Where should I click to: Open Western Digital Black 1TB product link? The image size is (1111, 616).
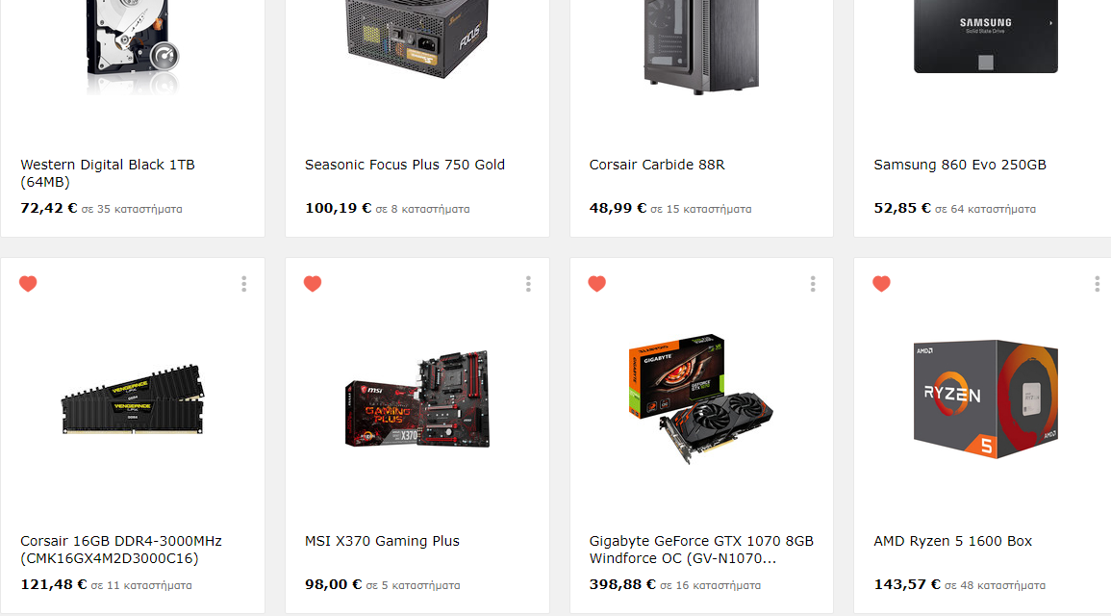point(108,173)
